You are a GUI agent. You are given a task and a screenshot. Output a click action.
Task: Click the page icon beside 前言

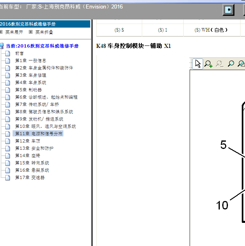pyautogui.click(x=8, y=53)
